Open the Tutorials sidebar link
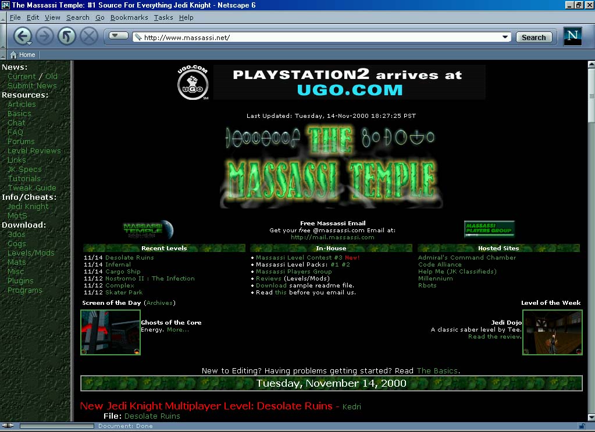This screenshot has height=432, width=595. [24, 178]
